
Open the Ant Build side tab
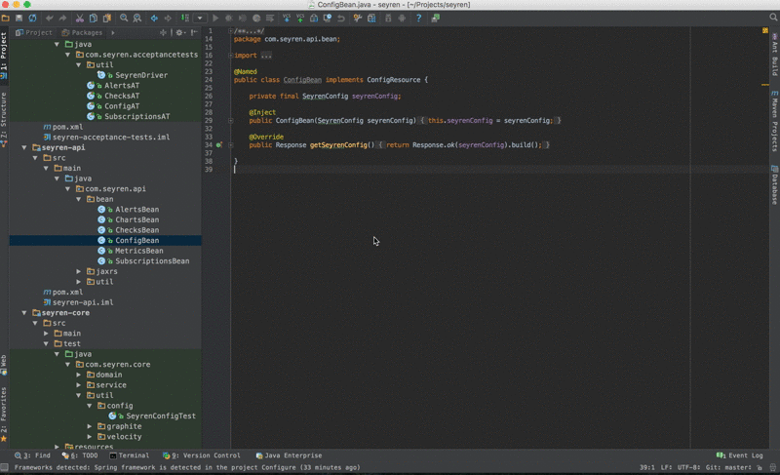[x=774, y=55]
